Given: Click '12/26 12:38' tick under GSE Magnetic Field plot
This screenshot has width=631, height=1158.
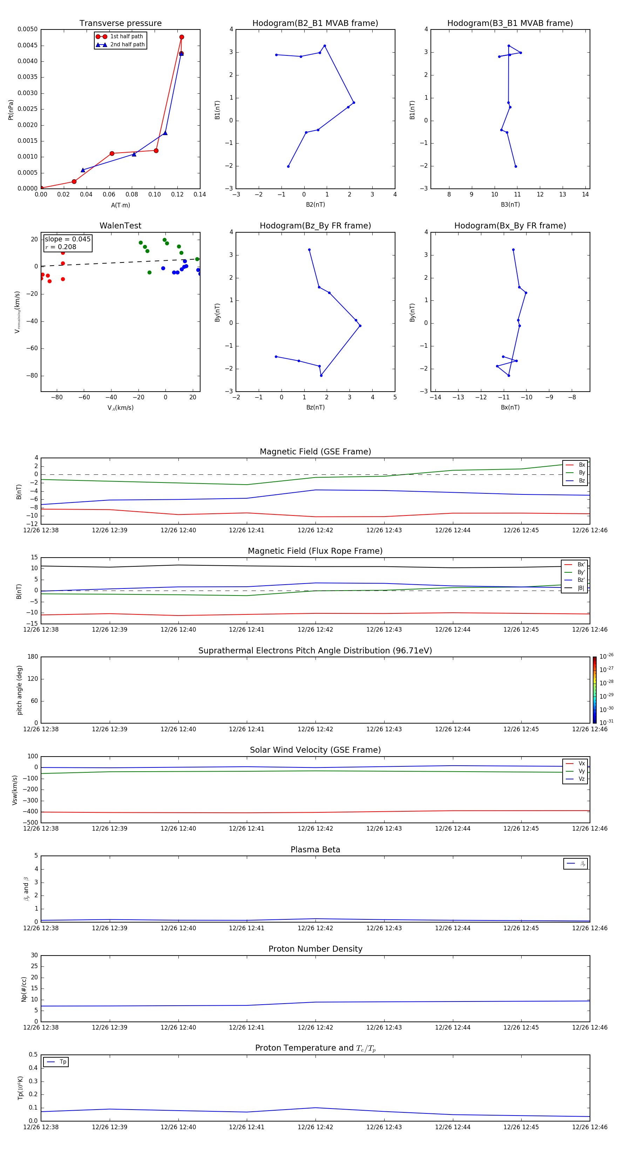Looking at the screenshot, I should [41, 531].
